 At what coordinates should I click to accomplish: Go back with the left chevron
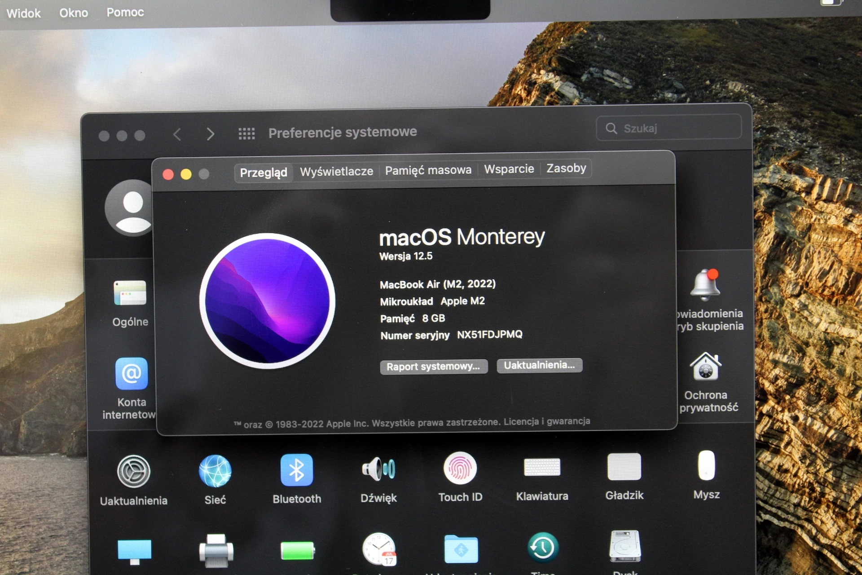tap(177, 134)
